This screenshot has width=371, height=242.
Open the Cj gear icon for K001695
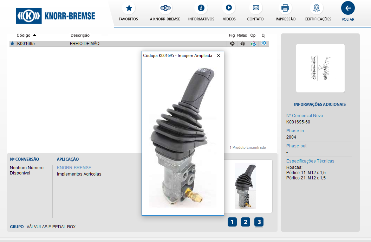click(264, 43)
